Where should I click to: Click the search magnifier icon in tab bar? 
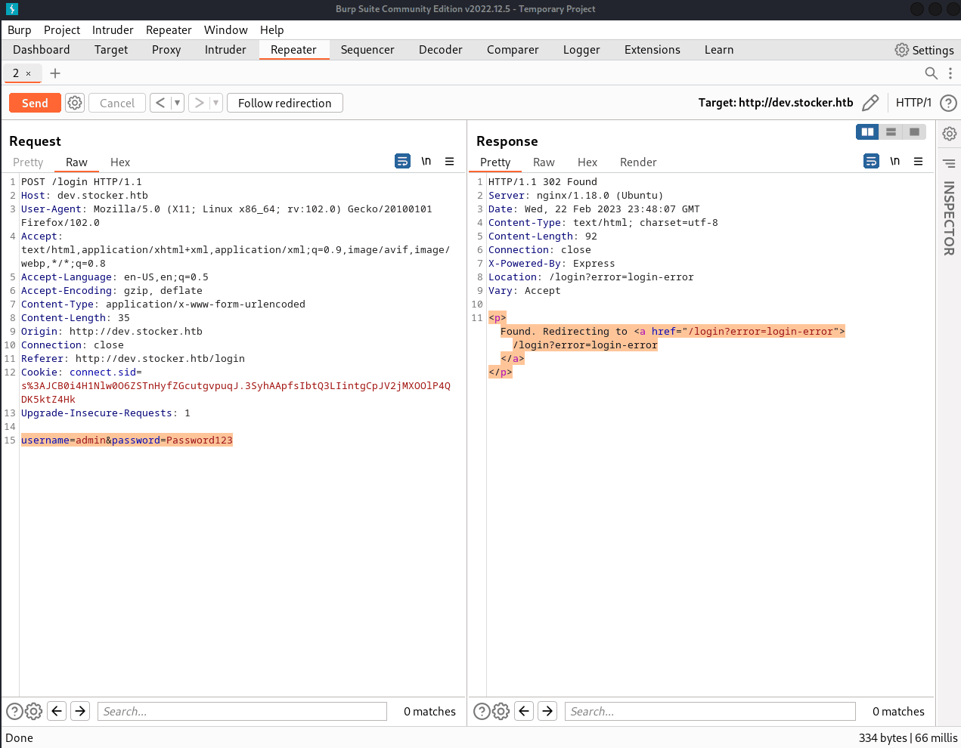tap(932, 73)
